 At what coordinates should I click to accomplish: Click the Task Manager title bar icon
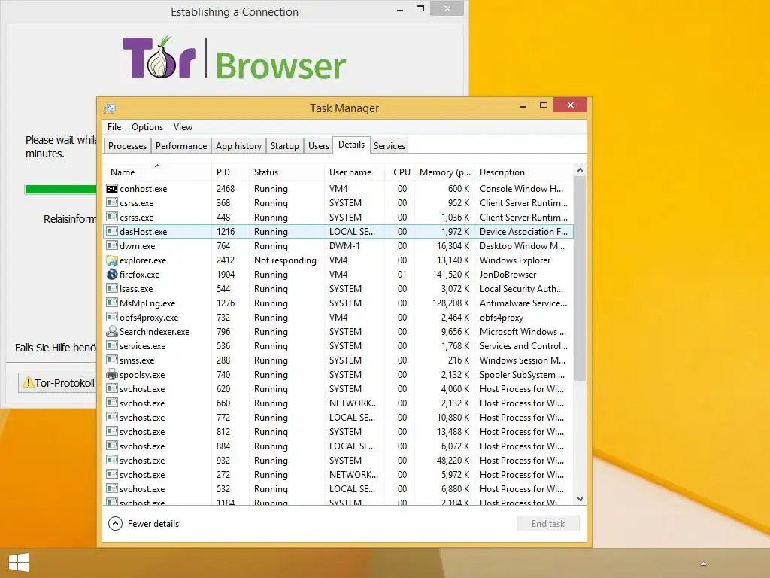coord(110,108)
